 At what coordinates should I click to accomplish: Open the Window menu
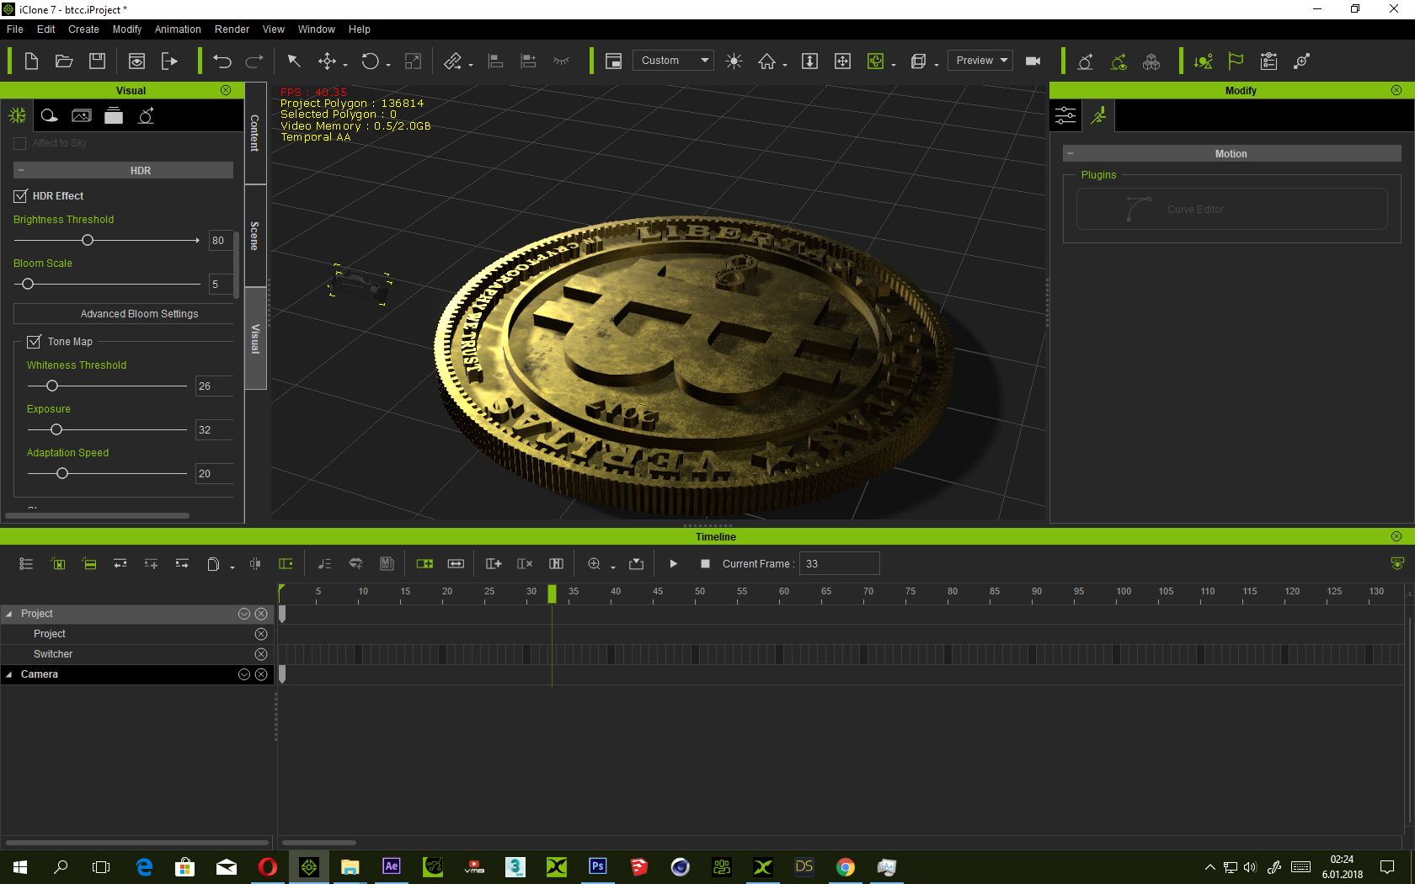tap(316, 29)
